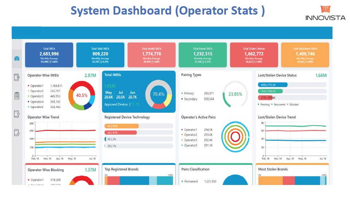350x197 pixels.
Task: Toggle Secondary legend under Pairing Types
Action: point(191,99)
